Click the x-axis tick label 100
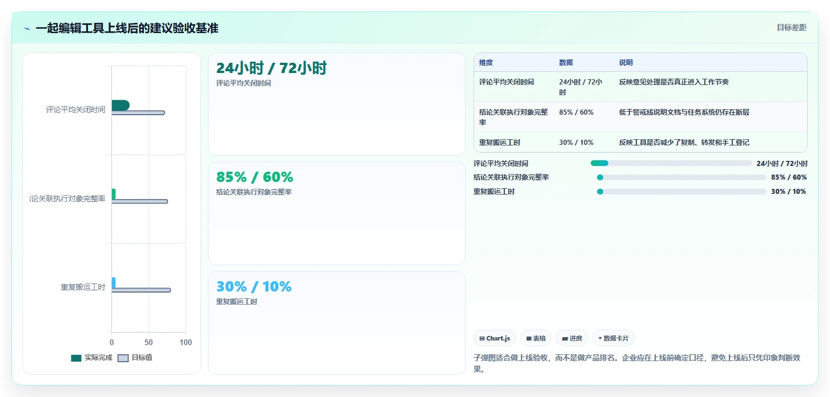The height and width of the screenshot is (397, 830). (x=186, y=342)
